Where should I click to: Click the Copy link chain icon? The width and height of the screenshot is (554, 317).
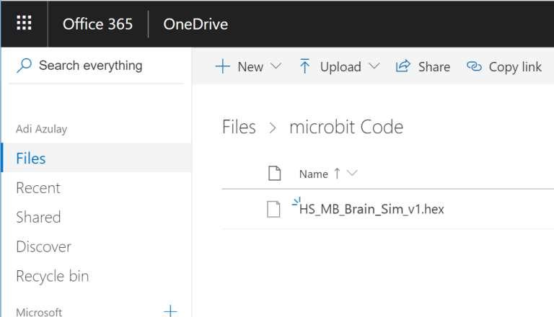[x=474, y=66]
